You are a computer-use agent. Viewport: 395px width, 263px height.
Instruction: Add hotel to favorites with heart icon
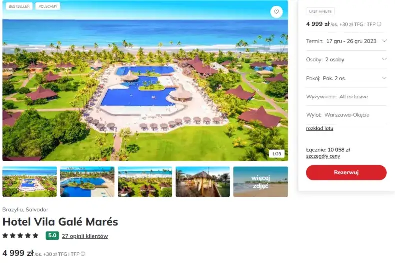[x=276, y=12]
